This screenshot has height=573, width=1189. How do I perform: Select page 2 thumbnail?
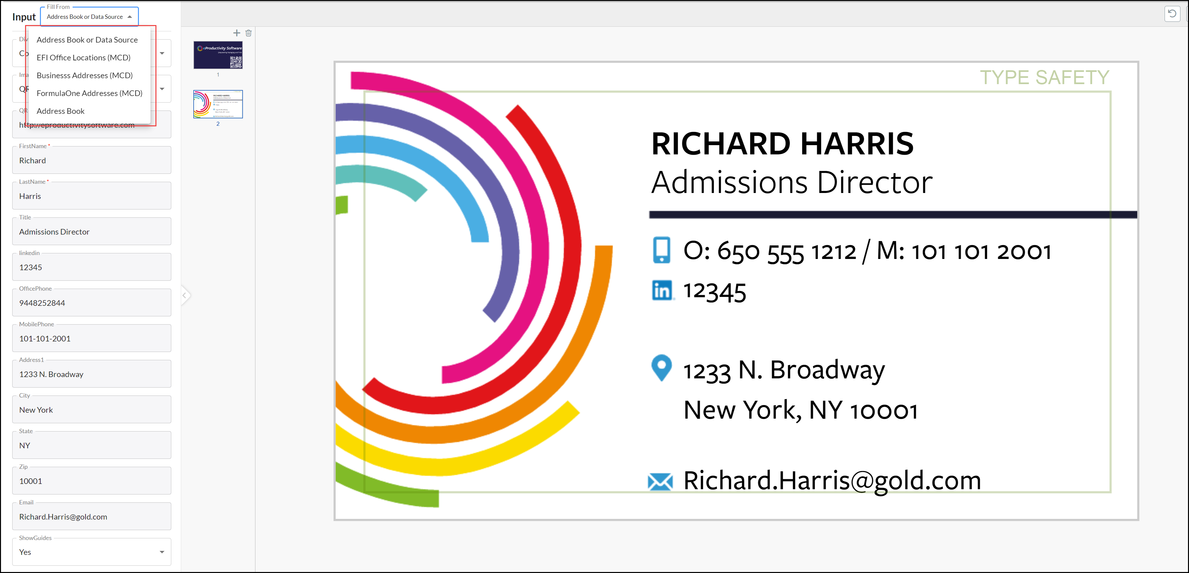point(218,104)
